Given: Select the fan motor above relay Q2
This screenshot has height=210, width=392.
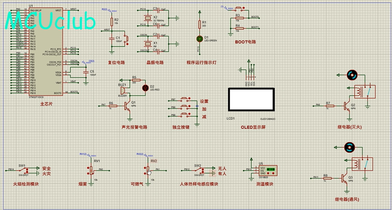Looking at the screenshot, I should tap(352, 74).
